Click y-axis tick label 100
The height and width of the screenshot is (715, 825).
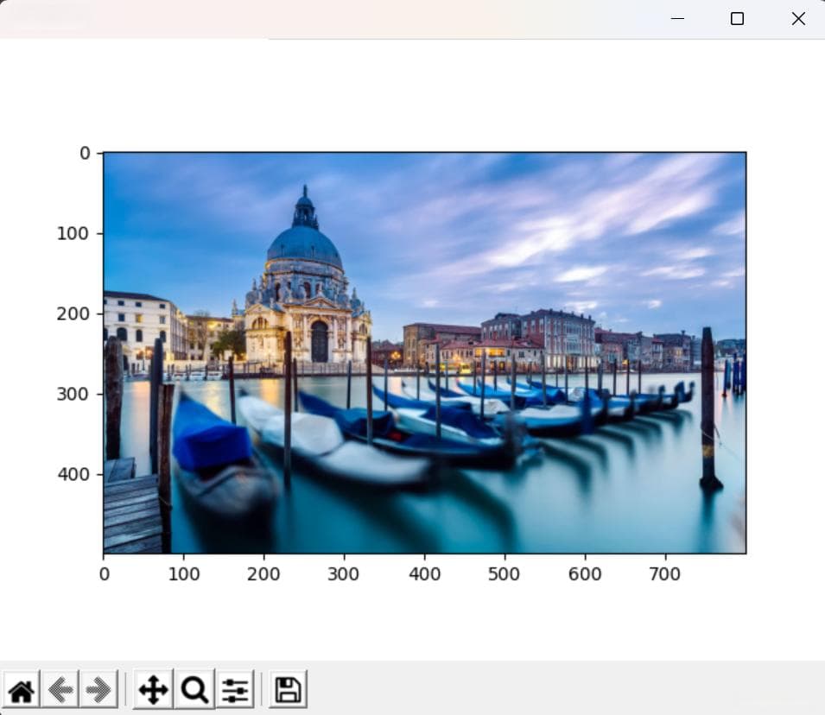pos(73,234)
